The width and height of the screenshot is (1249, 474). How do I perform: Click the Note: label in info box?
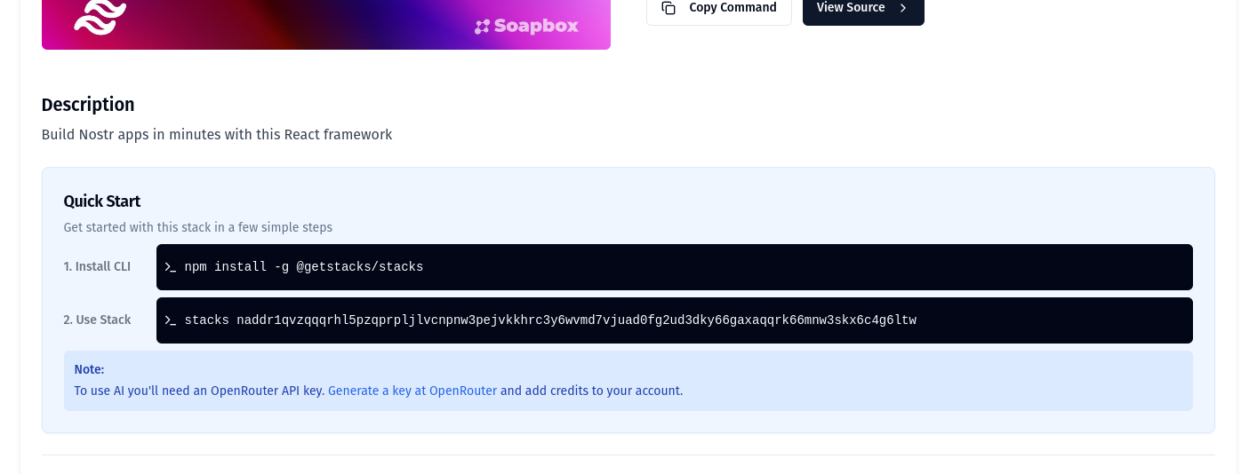pyautogui.click(x=89, y=369)
